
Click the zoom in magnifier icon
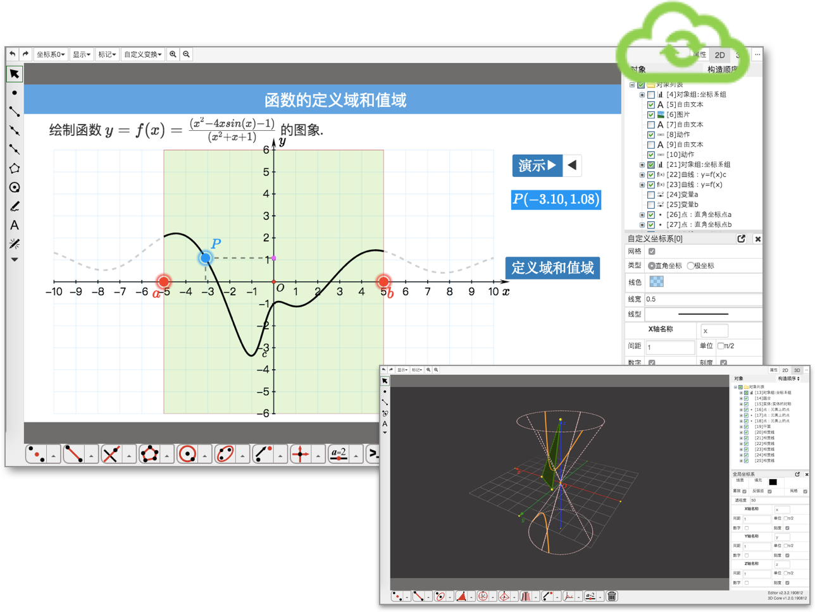pos(173,54)
